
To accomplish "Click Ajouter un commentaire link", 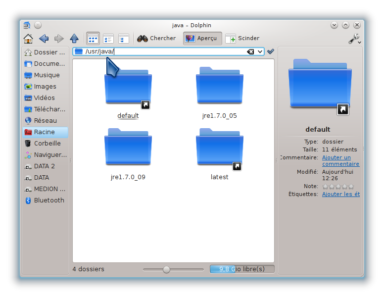I will coord(340,160).
